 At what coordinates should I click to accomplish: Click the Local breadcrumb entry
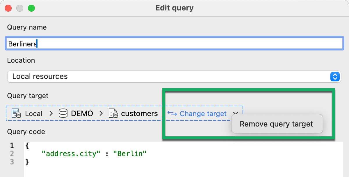(33, 113)
